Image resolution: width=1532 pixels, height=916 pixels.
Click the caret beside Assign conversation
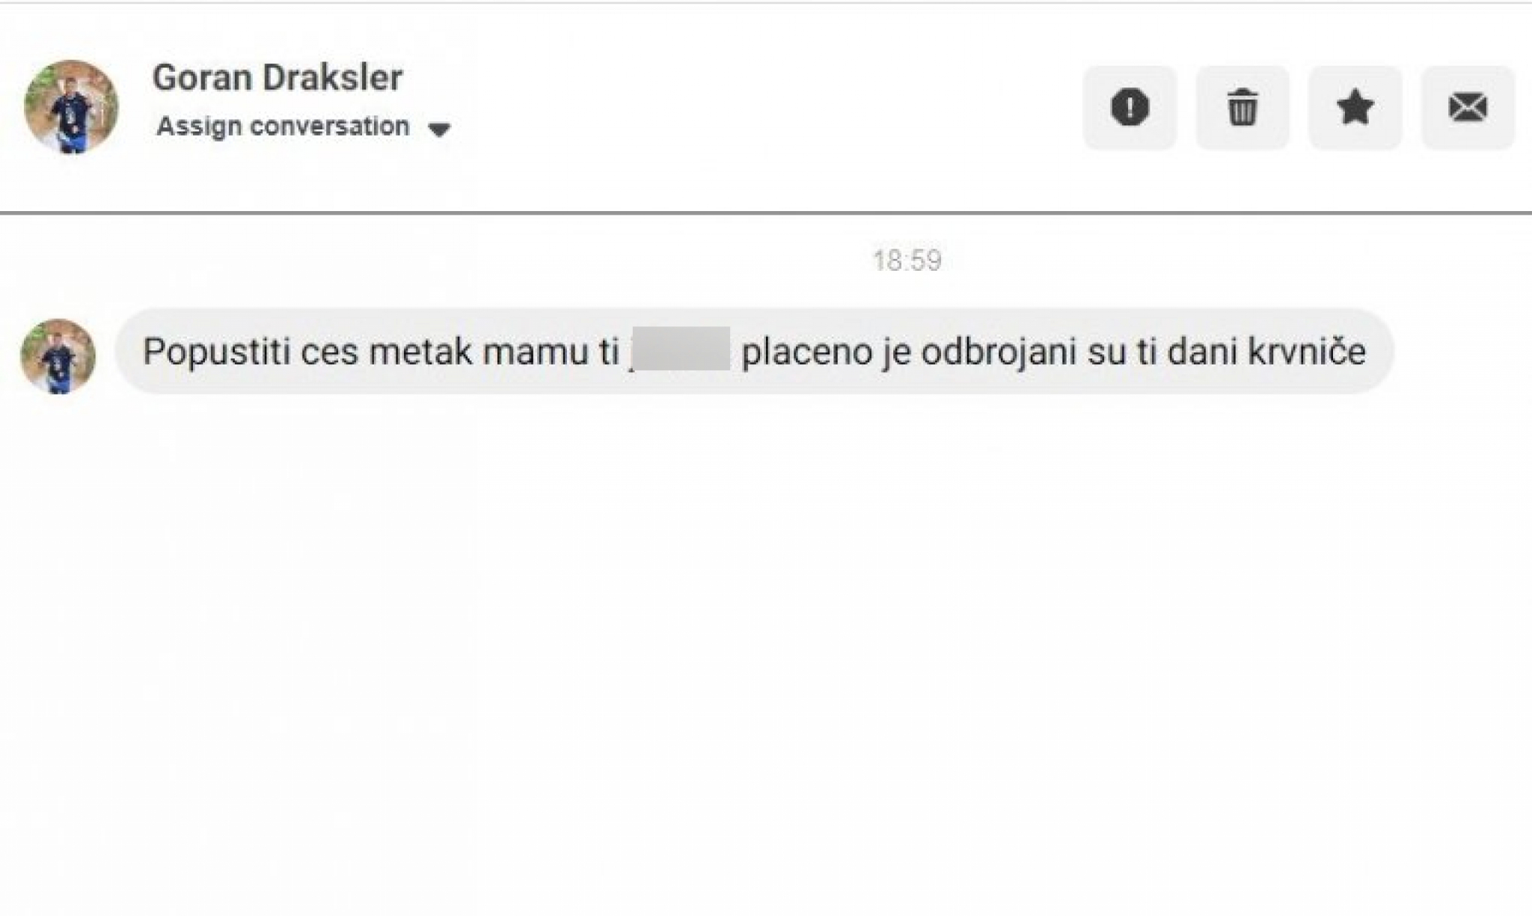(x=440, y=128)
